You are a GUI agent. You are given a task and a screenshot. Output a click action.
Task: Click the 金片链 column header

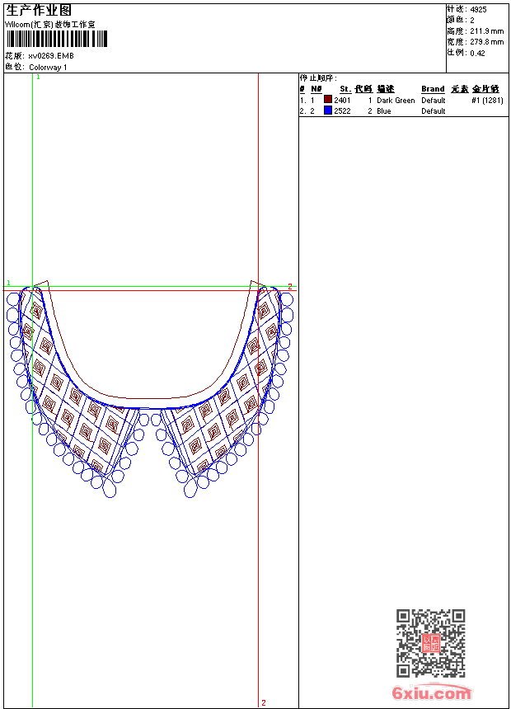[485, 89]
